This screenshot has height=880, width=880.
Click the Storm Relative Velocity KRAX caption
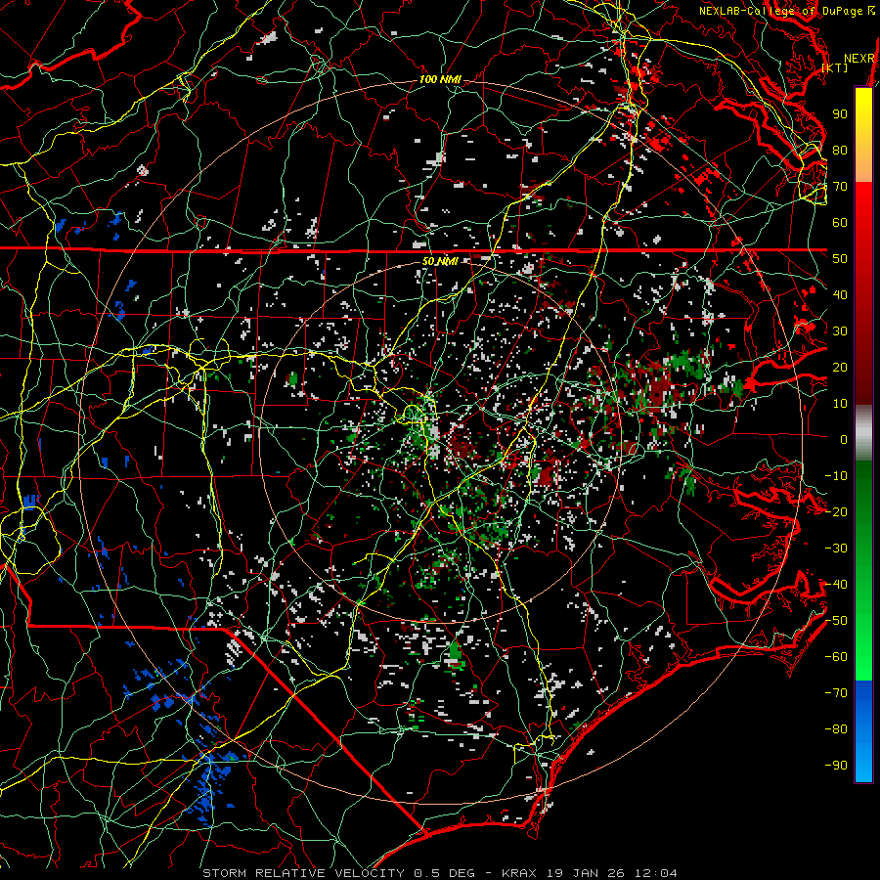pos(439,873)
